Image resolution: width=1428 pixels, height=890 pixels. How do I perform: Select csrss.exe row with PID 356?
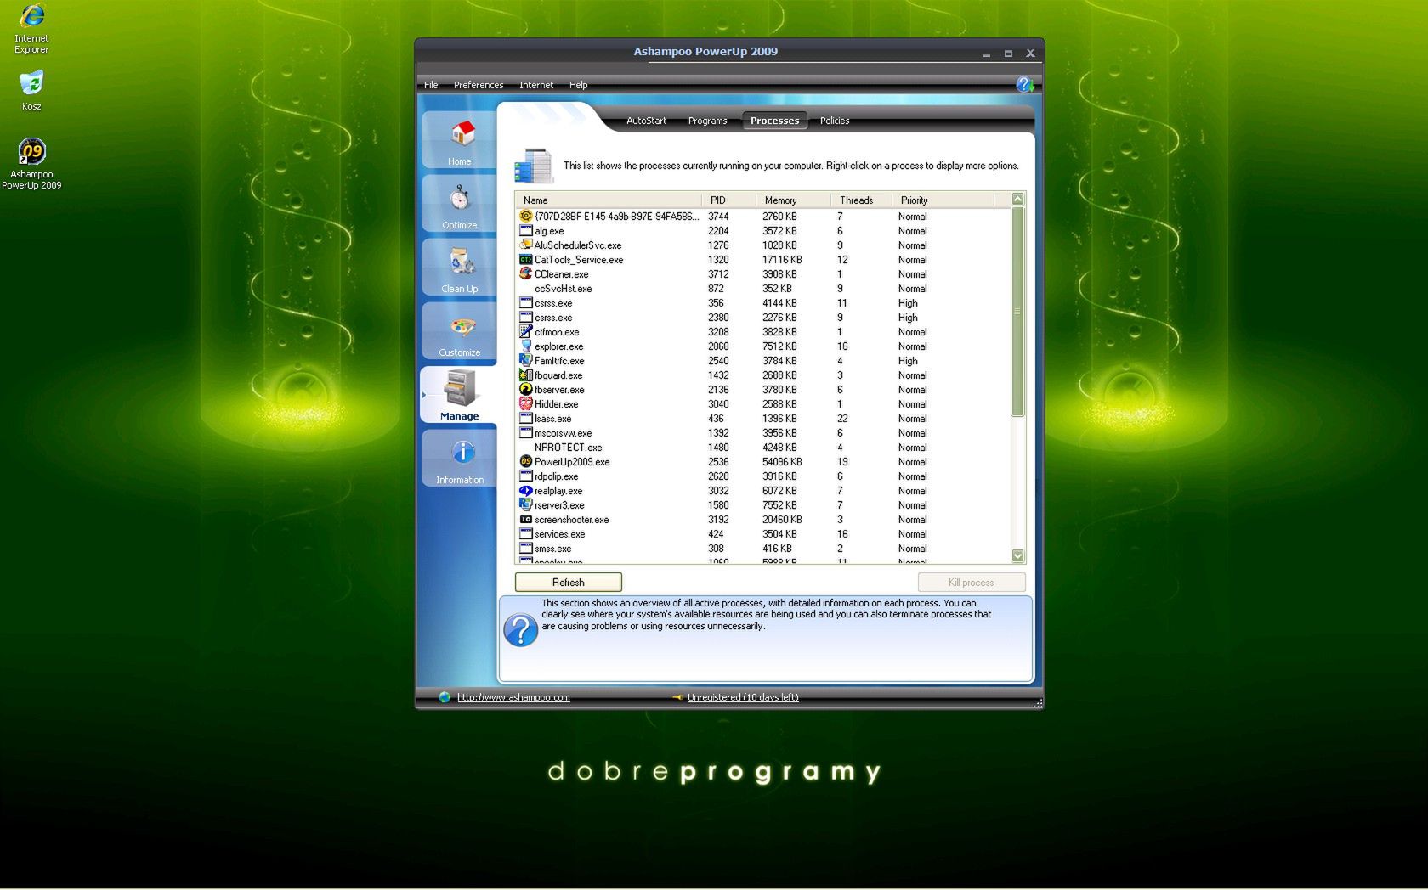[762, 302]
